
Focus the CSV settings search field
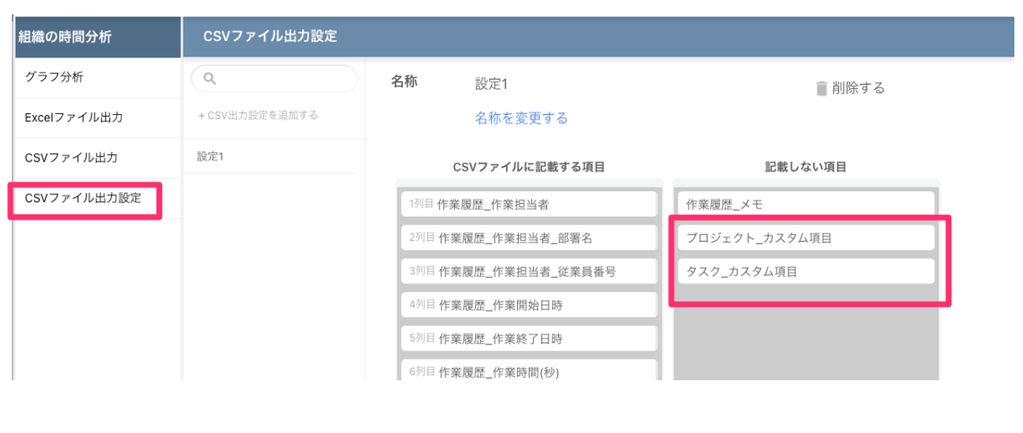click(283, 79)
